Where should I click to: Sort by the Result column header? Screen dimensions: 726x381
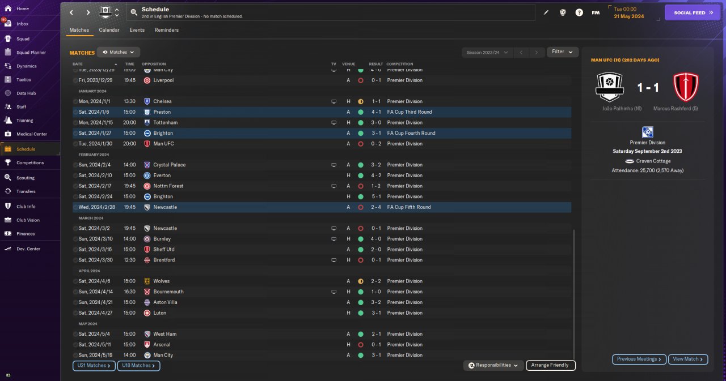point(376,64)
